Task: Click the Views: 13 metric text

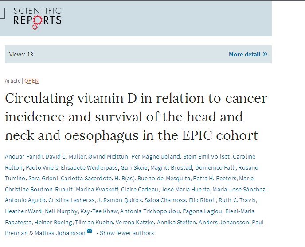Action: (x=21, y=55)
